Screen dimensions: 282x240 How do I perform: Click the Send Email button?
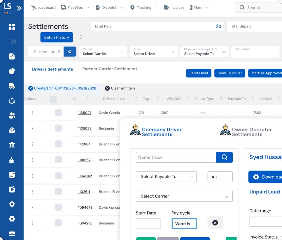pos(199,73)
